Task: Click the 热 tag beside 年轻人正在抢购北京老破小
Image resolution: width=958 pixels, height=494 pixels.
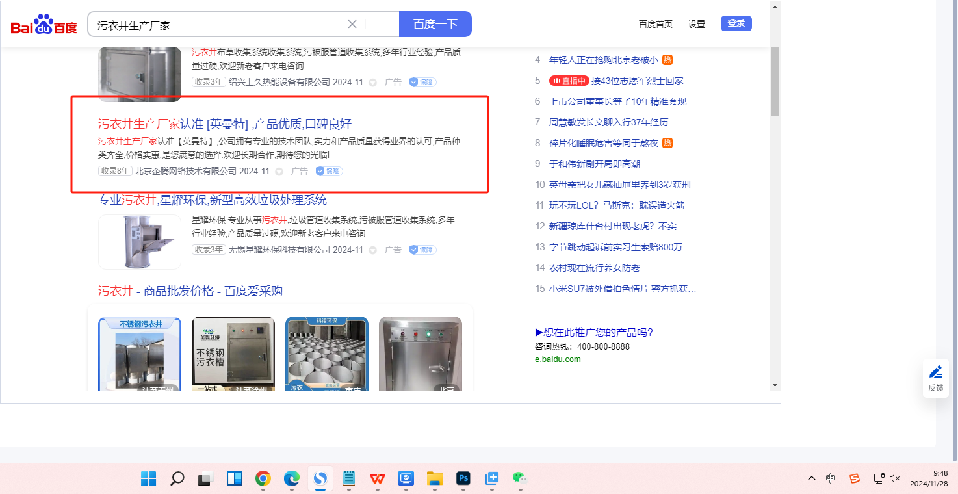Action: click(667, 60)
